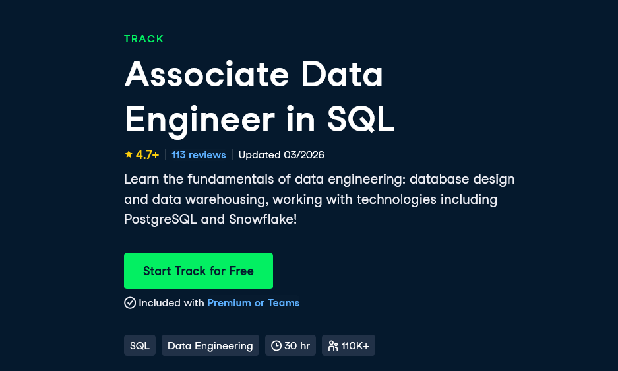Start Track for Free
618x371 pixels.
click(199, 271)
